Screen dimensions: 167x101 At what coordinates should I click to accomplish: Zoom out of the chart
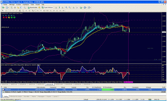coord(70,7)
